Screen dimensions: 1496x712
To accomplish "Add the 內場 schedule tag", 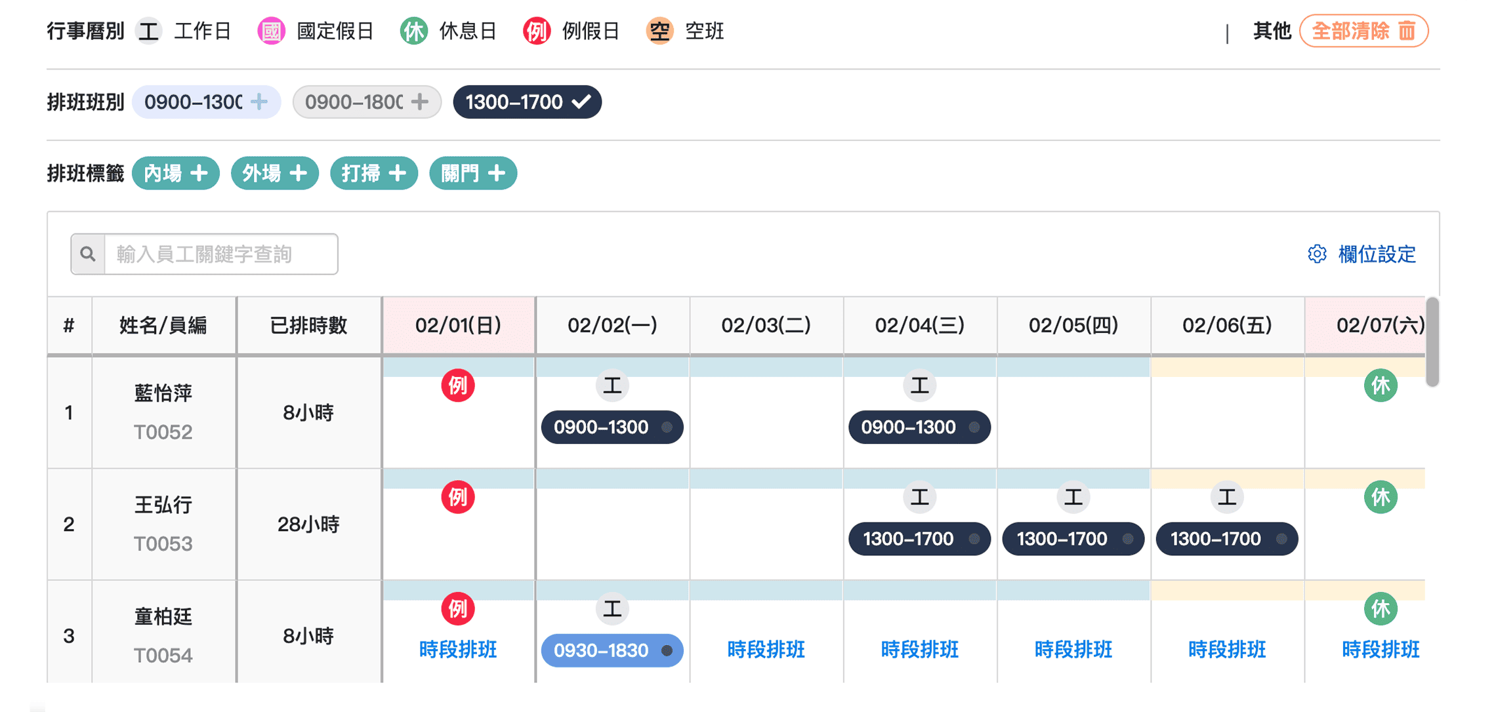I will (176, 174).
